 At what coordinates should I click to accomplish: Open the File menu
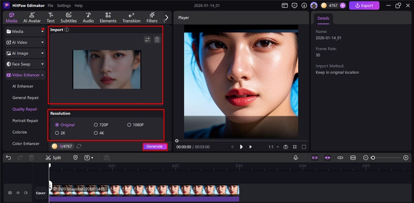click(50, 6)
